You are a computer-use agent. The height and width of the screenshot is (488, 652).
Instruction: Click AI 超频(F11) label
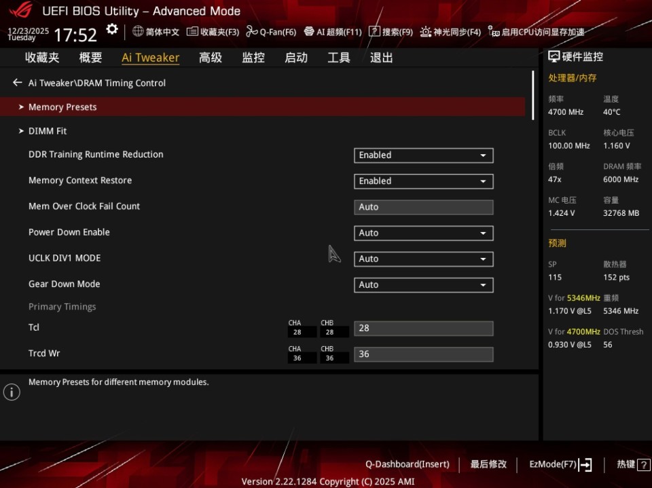click(x=339, y=32)
